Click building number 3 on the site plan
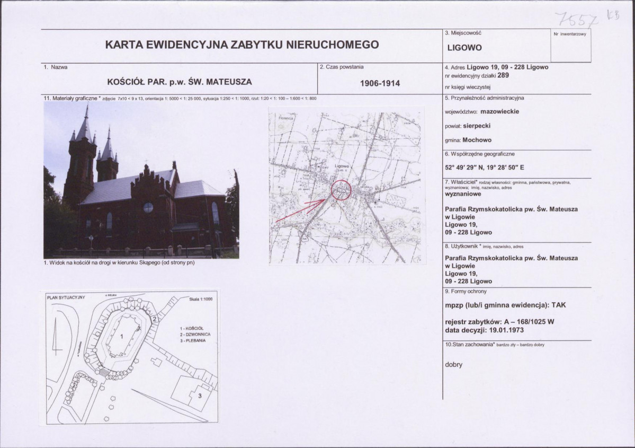This screenshot has width=635, height=448. pos(200,396)
